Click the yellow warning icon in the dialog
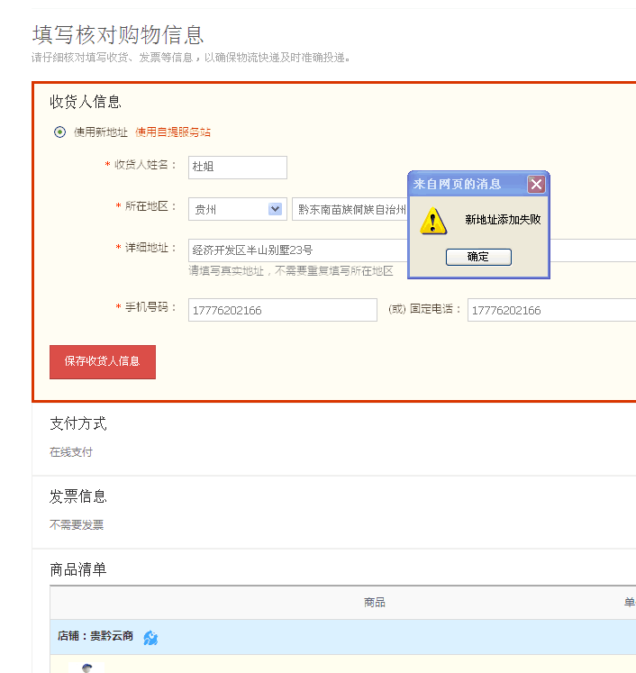 click(x=433, y=221)
